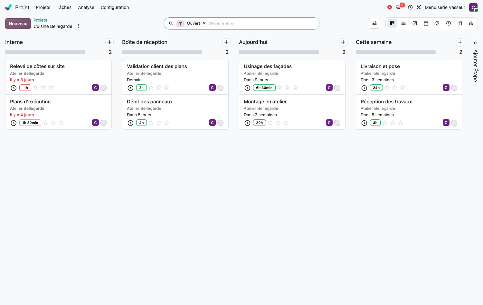This screenshot has width=483, height=305.
Task: Click the Interne column progress bar
Action: click(45, 52)
